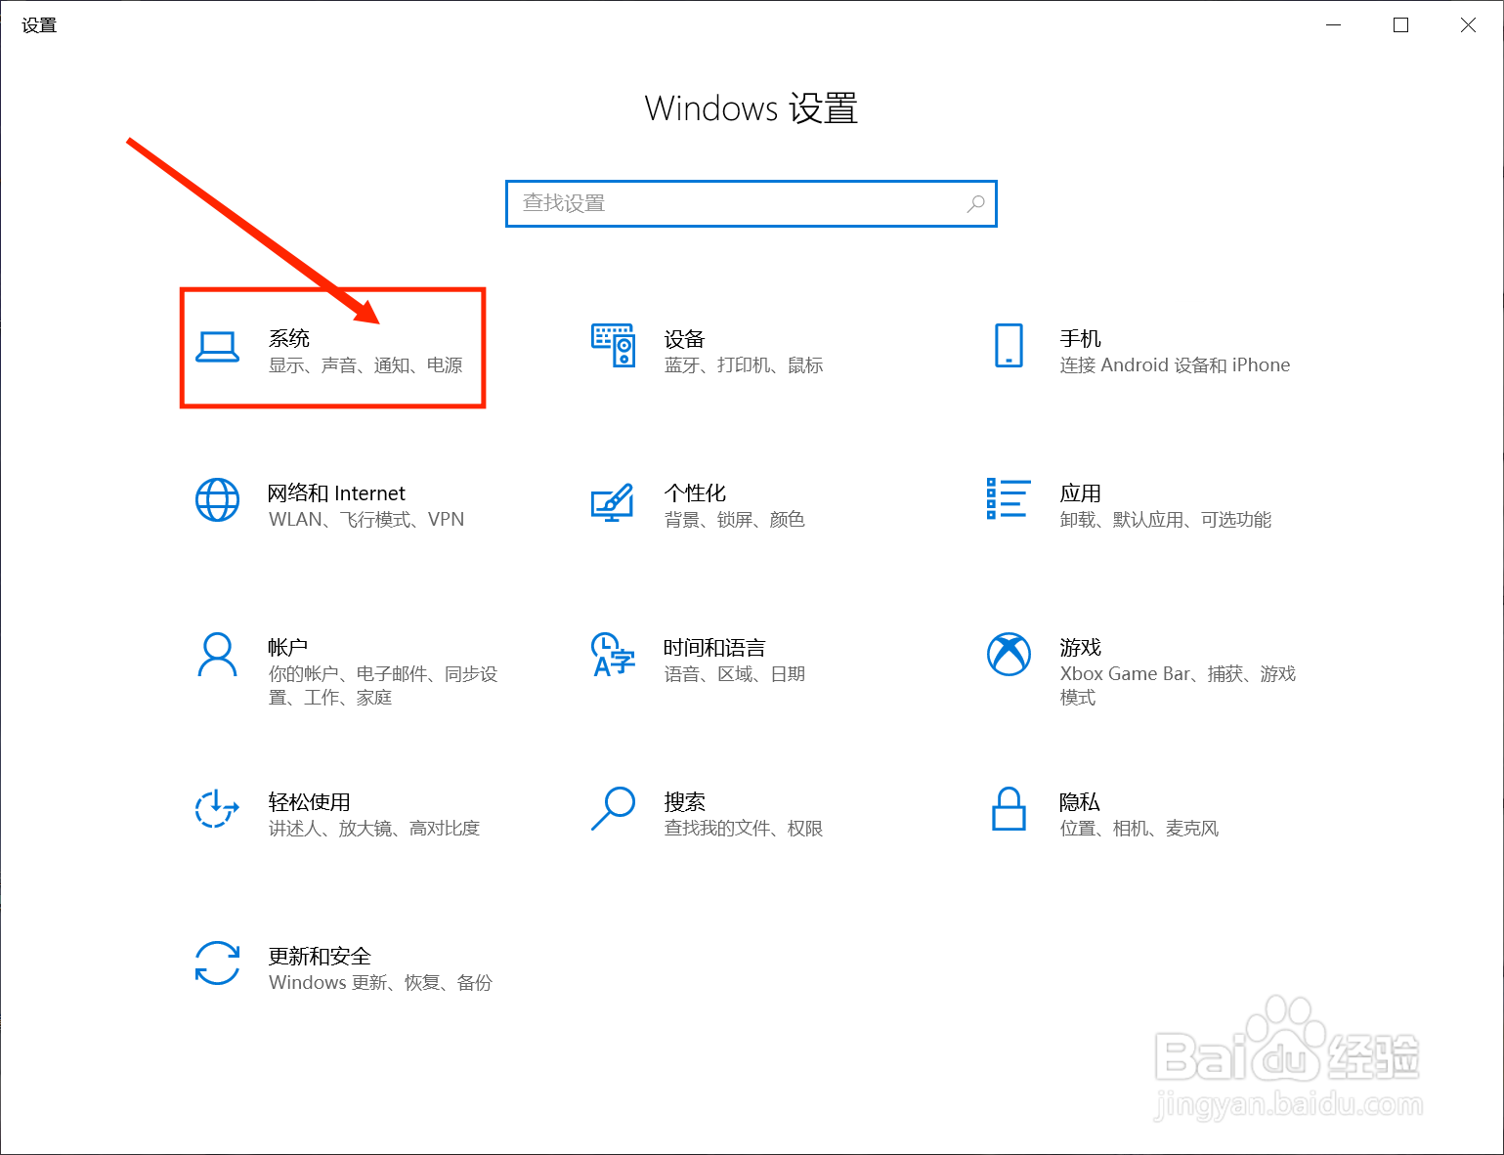Screen dimensions: 1504x1155
Task: Click description 连接 Android 设备和 iPhone
Action: 1175,364
